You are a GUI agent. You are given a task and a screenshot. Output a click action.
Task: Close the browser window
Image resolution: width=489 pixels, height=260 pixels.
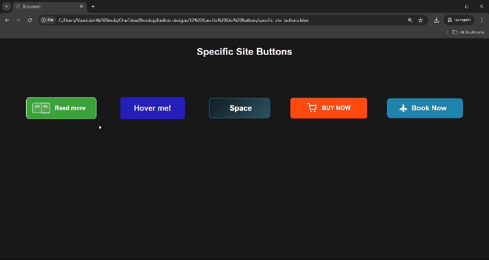[x=481, y=6]
